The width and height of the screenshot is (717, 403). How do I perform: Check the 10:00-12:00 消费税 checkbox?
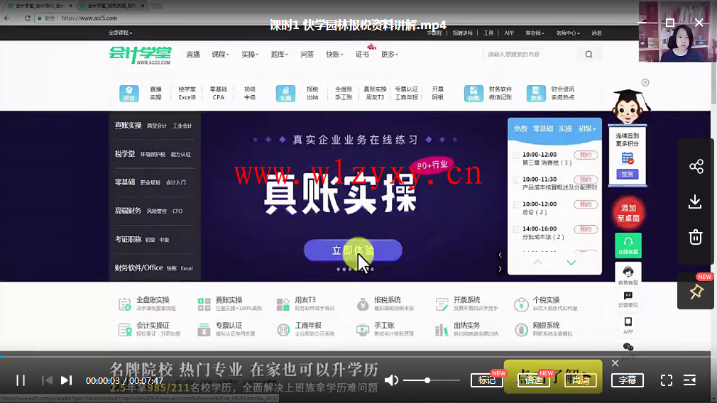pos(516,155)
